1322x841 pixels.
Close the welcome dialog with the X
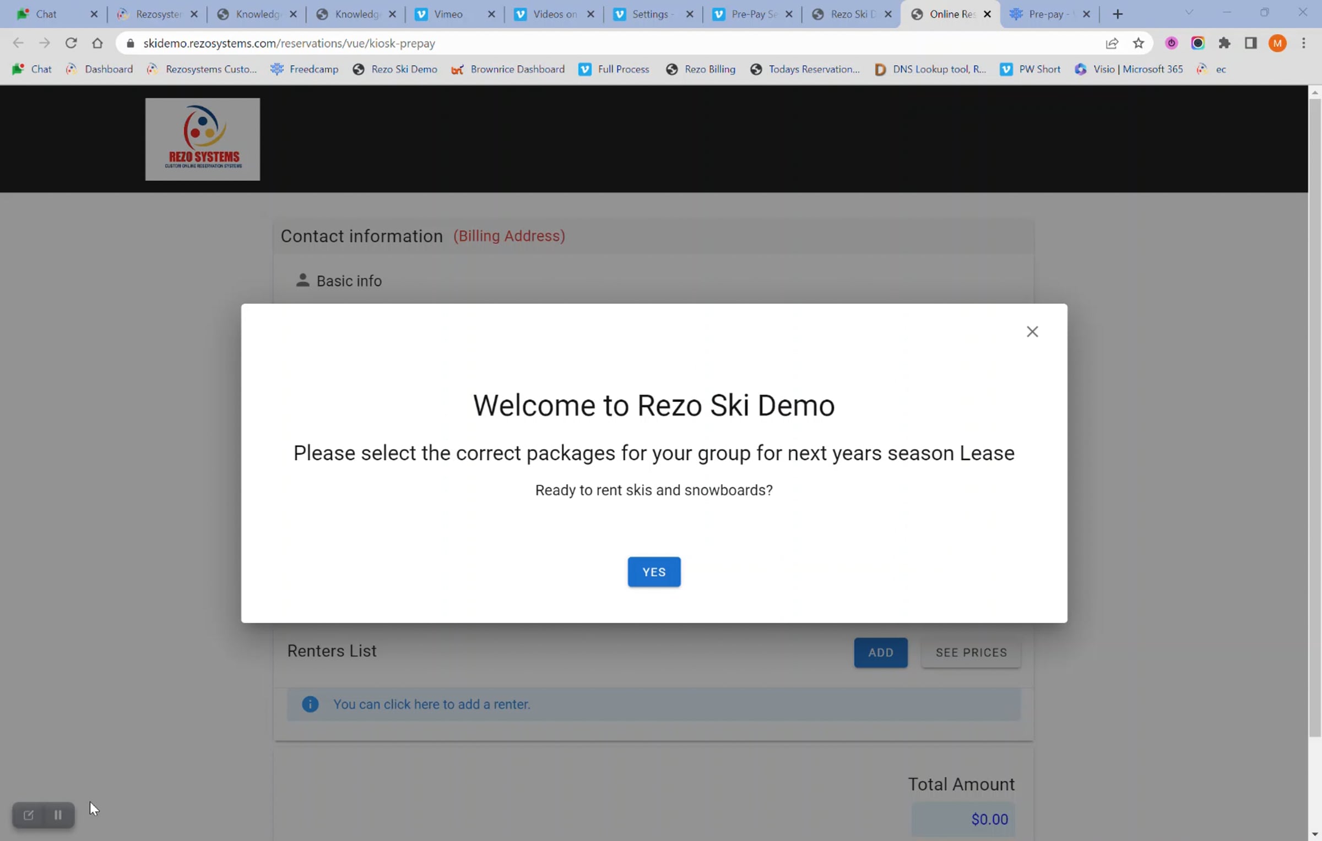(1032, 331)
